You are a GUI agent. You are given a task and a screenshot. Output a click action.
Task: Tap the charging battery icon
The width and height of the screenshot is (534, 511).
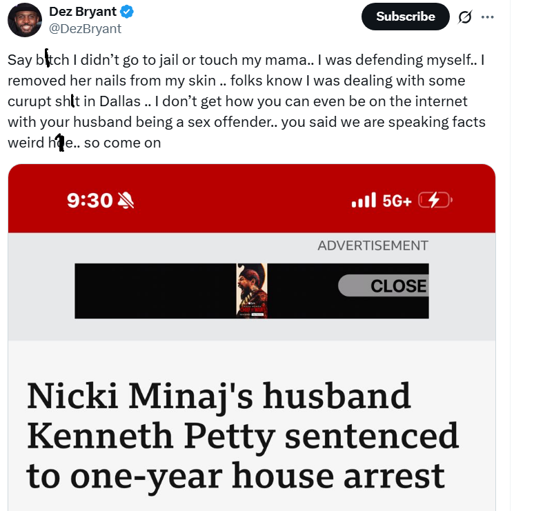coord(435,200)
